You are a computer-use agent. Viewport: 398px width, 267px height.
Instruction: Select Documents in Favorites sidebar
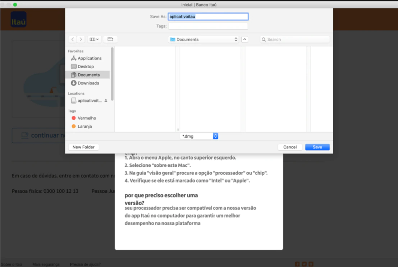88,75
